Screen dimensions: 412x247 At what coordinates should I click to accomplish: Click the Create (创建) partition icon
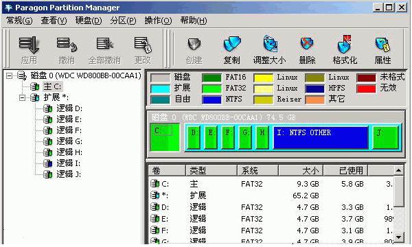(194, 44)
